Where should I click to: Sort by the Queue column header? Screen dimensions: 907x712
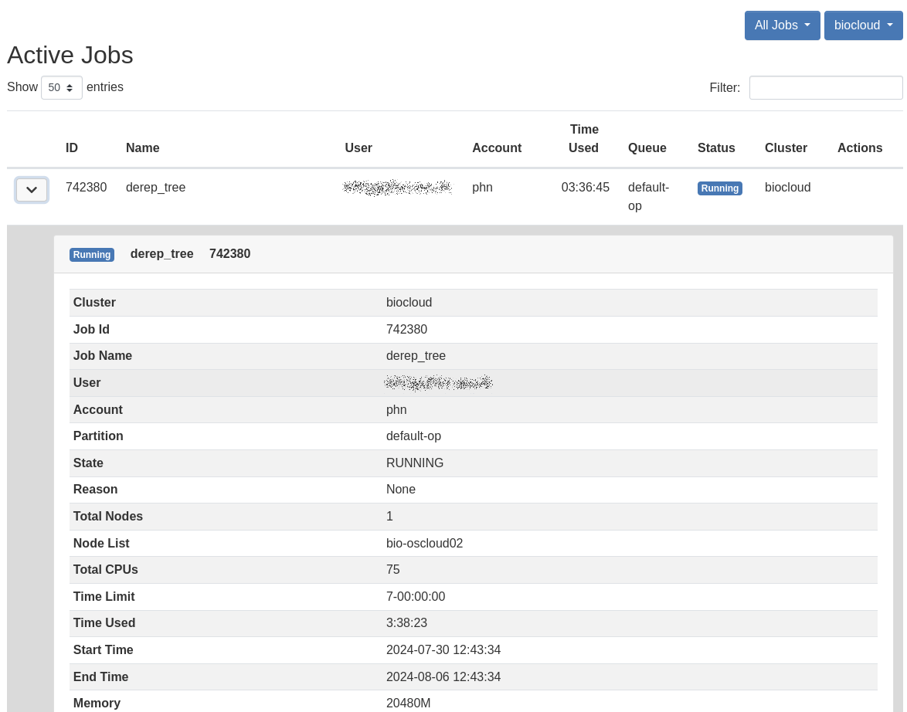[647, 148]
